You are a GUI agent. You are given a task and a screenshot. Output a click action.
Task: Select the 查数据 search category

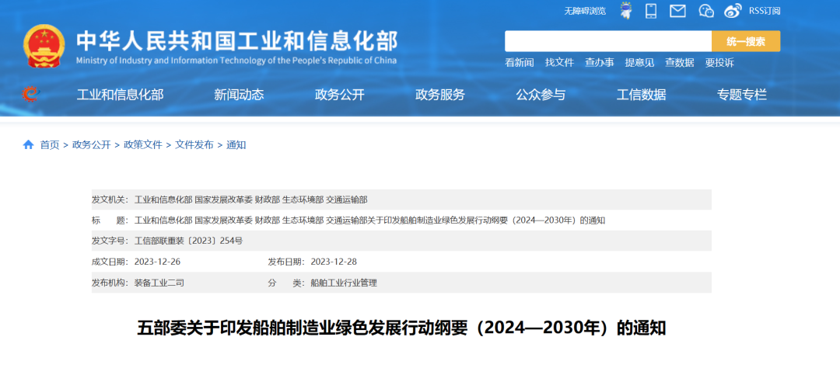point(679,63)
